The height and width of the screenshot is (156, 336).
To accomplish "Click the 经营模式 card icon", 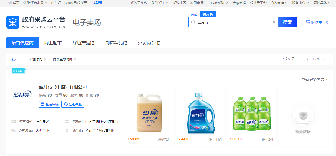I will (x=14, y=122).
